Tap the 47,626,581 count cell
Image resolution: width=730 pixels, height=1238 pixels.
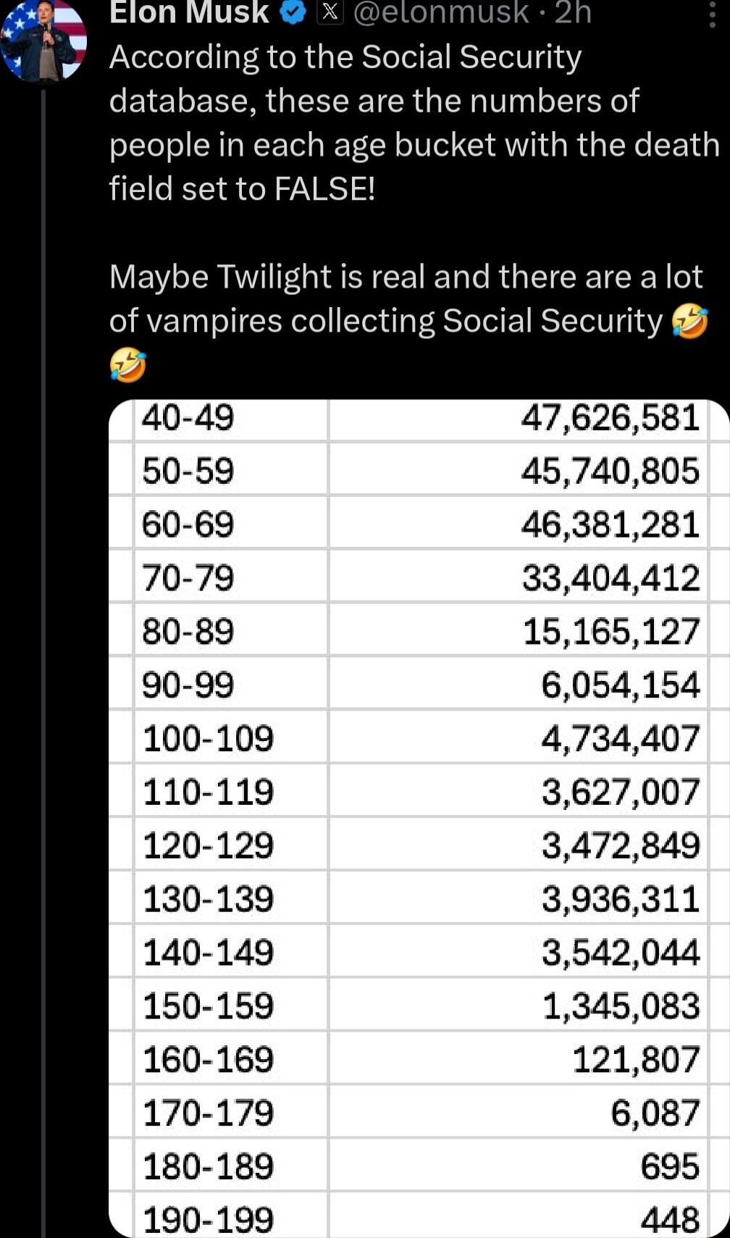tap(518, 419)
